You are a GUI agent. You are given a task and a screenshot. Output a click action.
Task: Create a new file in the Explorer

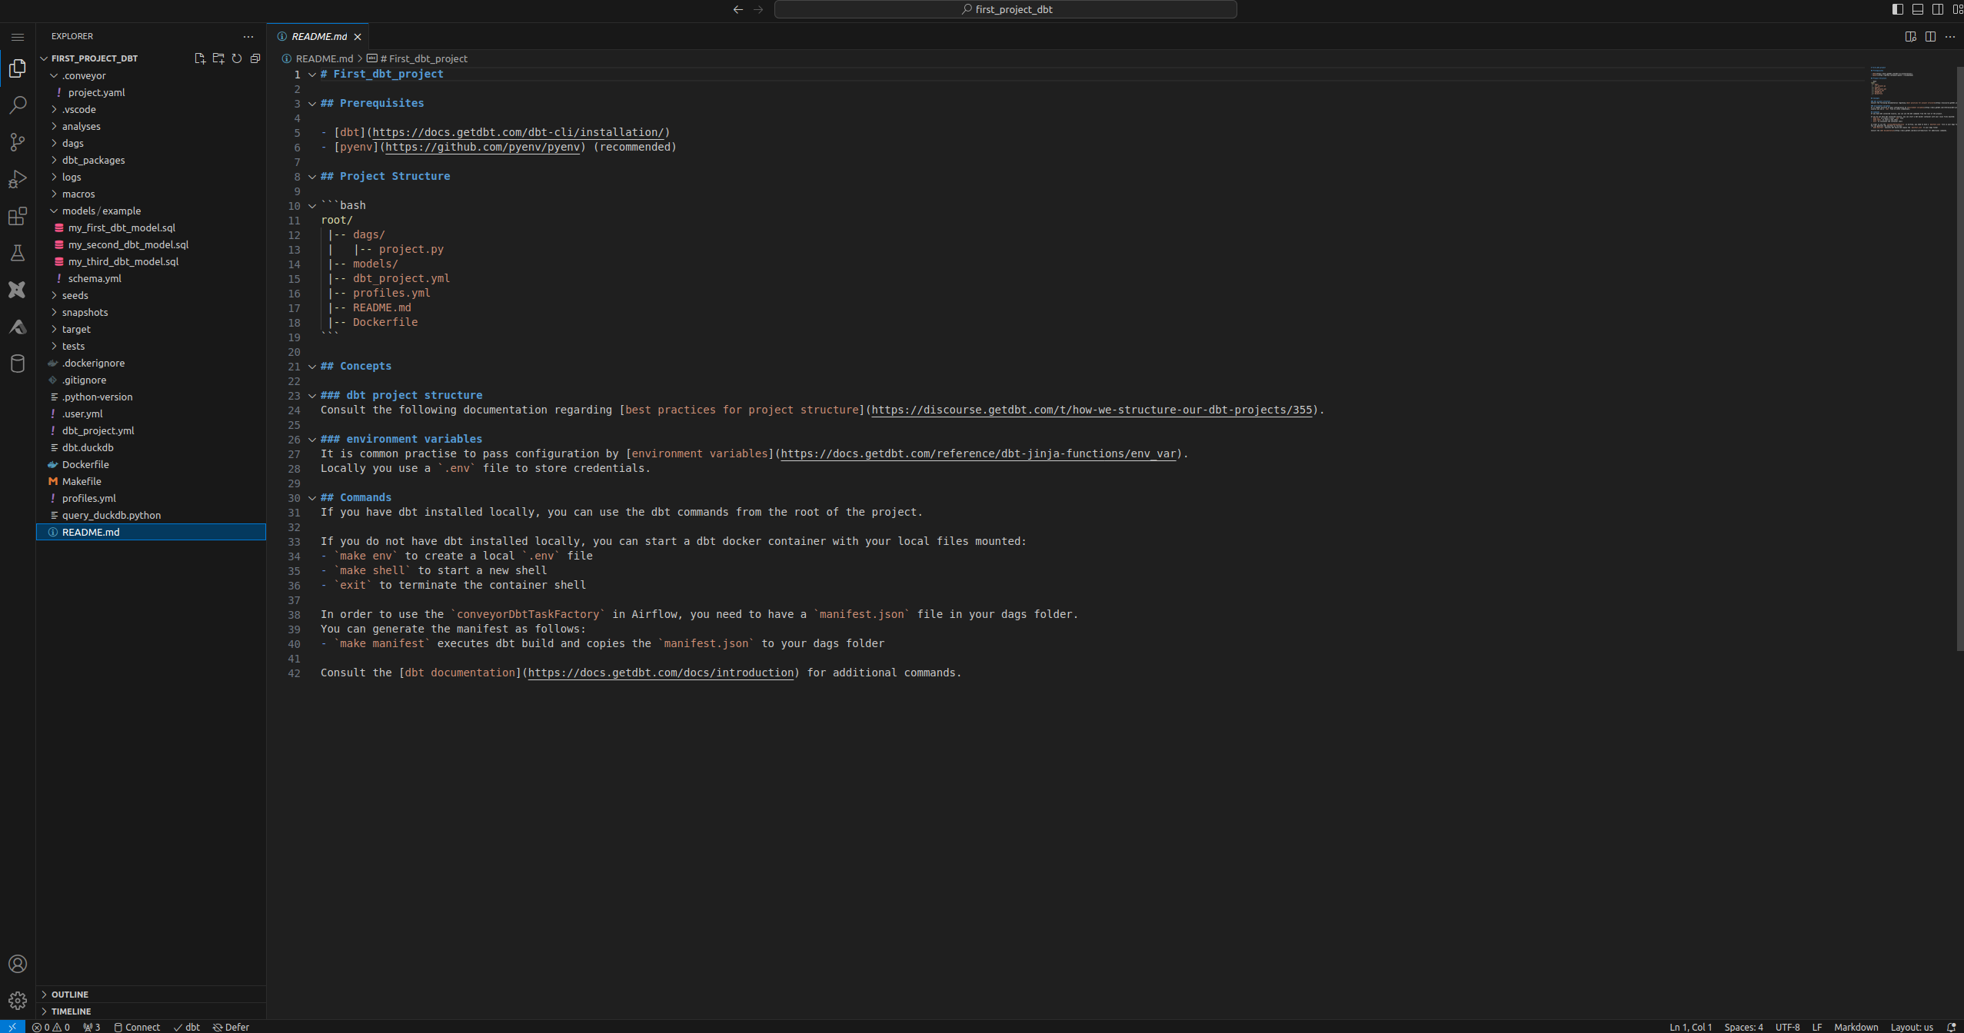pyautogui.click(x=200, y=58)
